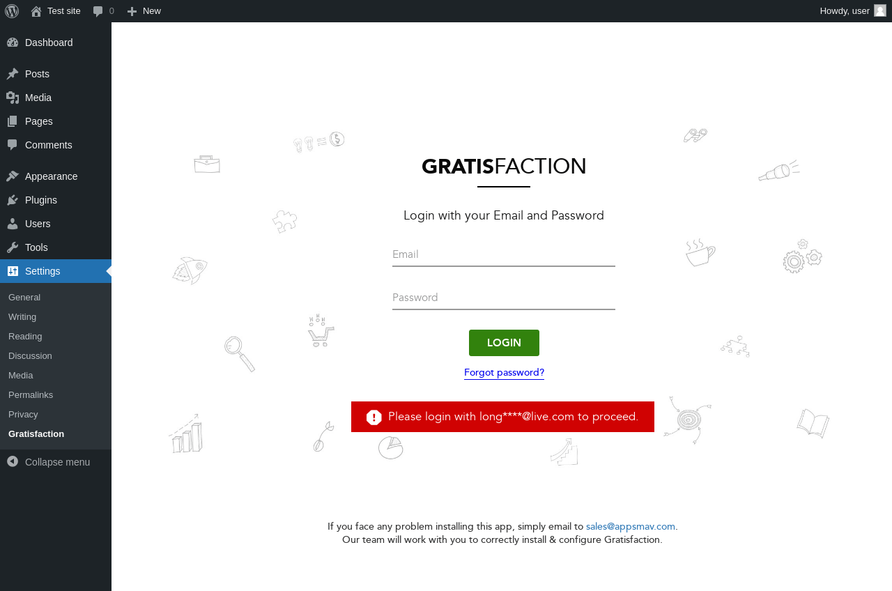This screenshot has height=591, width=892.
Task: Click the Posts pin icon
Action: tap(13, 74)
